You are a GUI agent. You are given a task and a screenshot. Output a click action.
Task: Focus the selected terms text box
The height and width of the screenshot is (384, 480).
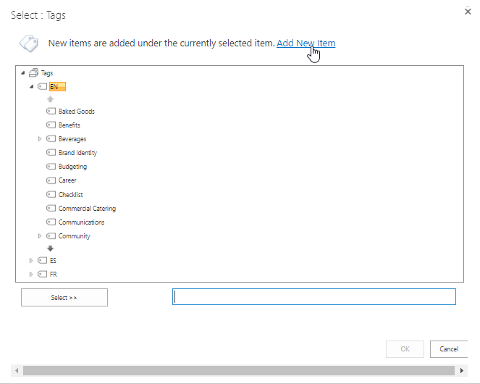click(x=314, y=296)
